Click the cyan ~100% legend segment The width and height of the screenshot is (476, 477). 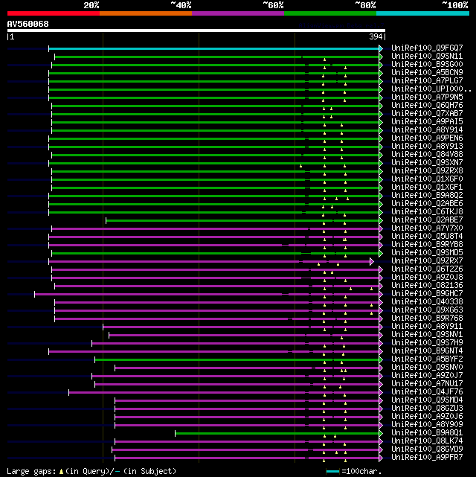click(422, 13)
